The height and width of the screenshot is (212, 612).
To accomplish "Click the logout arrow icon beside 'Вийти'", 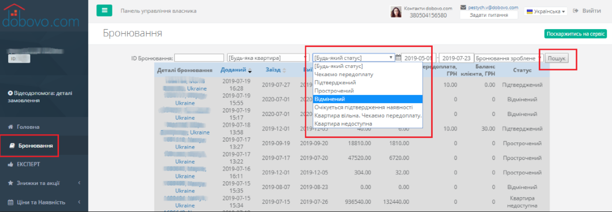I will click(x=576, y=11).
